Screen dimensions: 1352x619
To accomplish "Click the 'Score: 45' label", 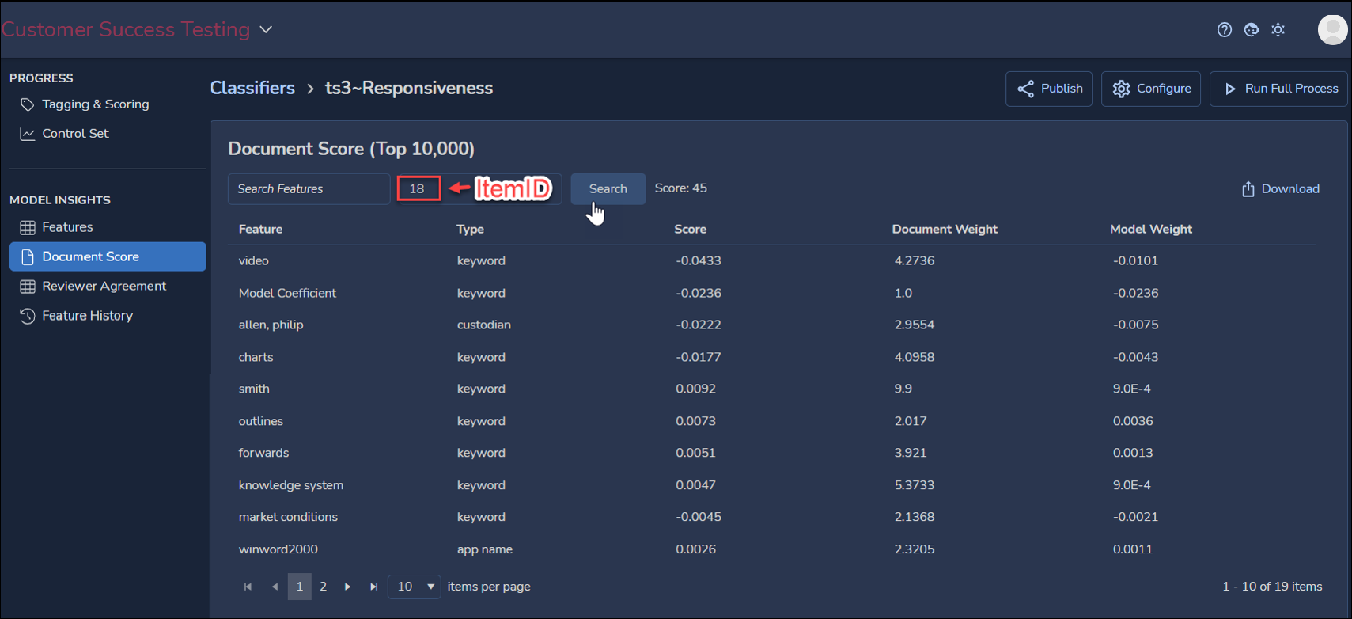I will 680,188.
